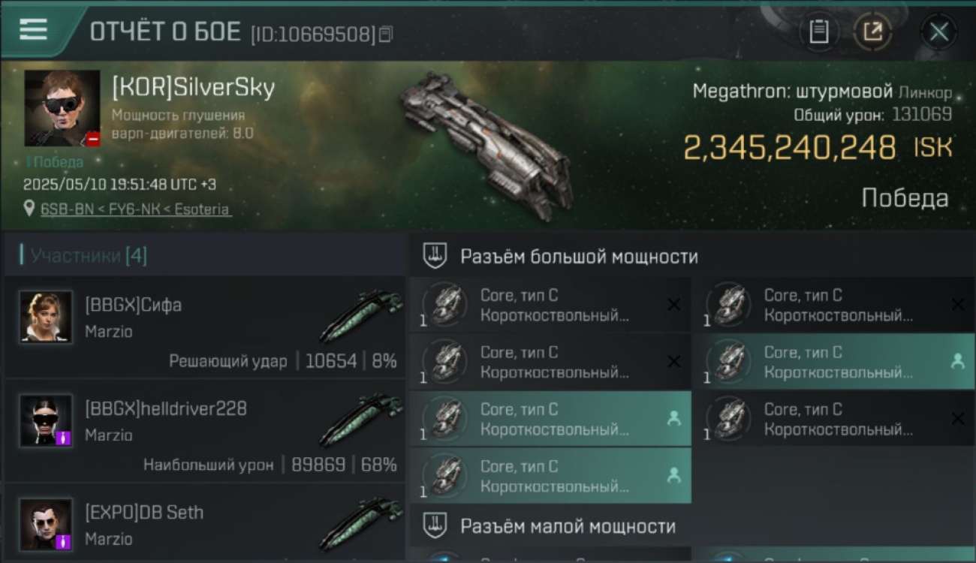Open SilverSky's pilot portrait
976x563 pixels.
[62, 108]
